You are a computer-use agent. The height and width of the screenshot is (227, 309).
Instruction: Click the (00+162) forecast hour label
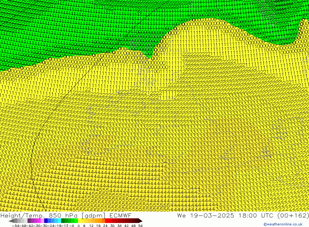click(293, 215)
